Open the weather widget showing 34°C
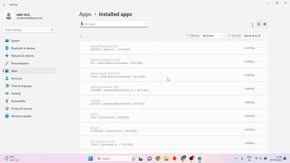 click(x=11, y=158)
